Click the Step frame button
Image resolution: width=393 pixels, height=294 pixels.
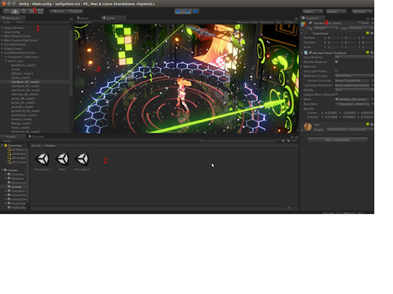tap(195, 11)
